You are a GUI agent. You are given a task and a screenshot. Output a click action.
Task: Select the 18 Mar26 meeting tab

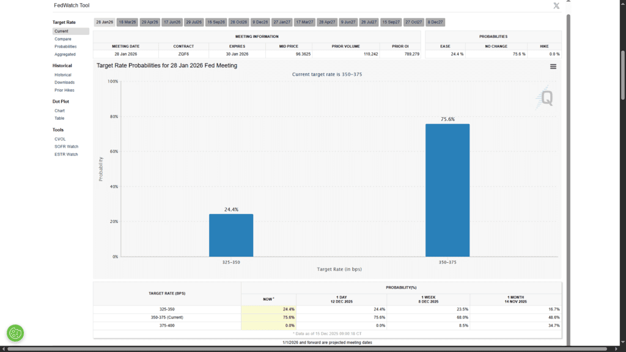pos(127,22)
